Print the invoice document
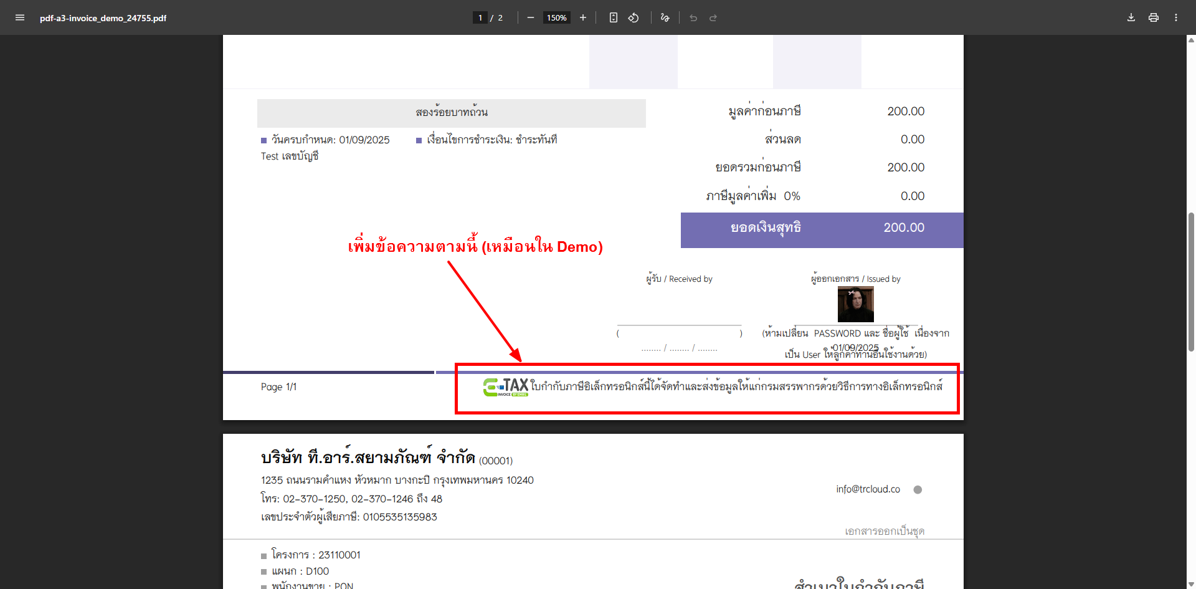Viewport: 1196px width, 589px height. [1154, 17]
